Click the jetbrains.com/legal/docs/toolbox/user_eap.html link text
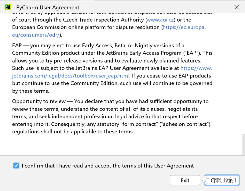 (71, 76)
